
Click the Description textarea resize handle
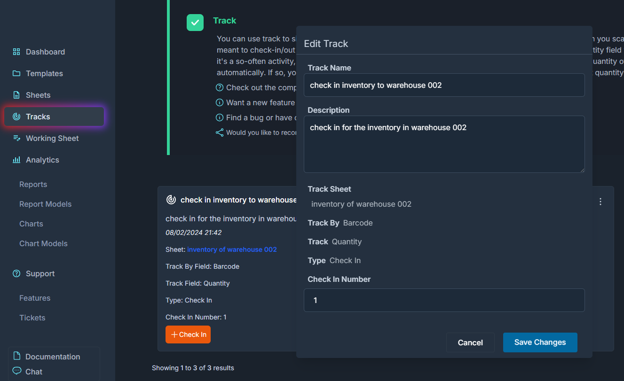pos(582,170)
